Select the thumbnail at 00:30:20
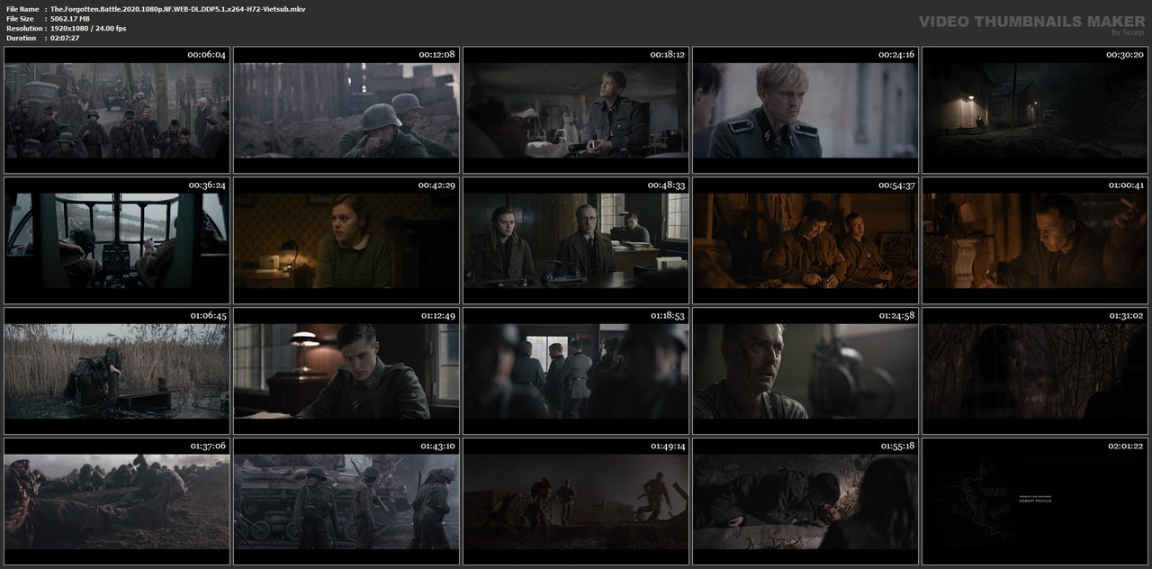This screenshot has height=569, width=1152. 1035,110
